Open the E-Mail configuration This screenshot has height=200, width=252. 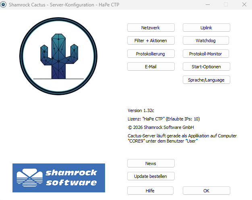click(x=151, y=66)
